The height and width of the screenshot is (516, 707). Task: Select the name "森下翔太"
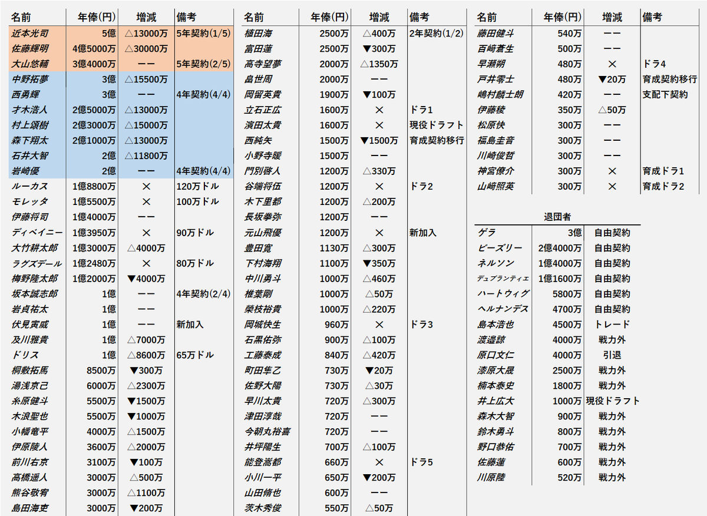coord(30,141)
